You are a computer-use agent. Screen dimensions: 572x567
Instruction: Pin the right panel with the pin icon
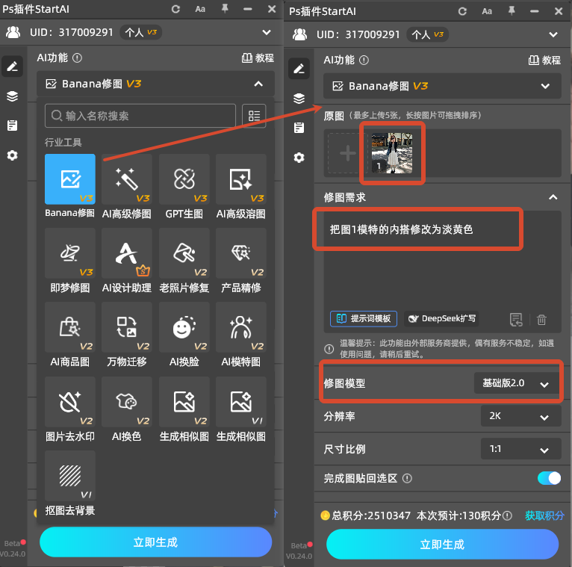coord(512,11)
